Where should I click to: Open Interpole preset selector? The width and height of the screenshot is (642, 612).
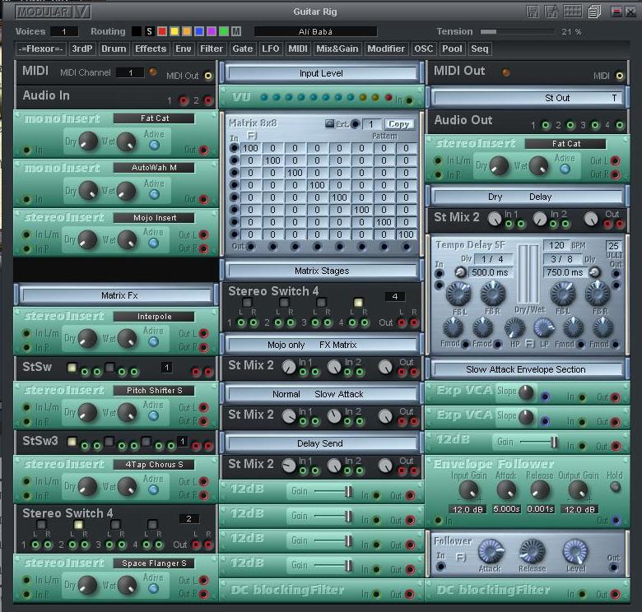(154, 317)
